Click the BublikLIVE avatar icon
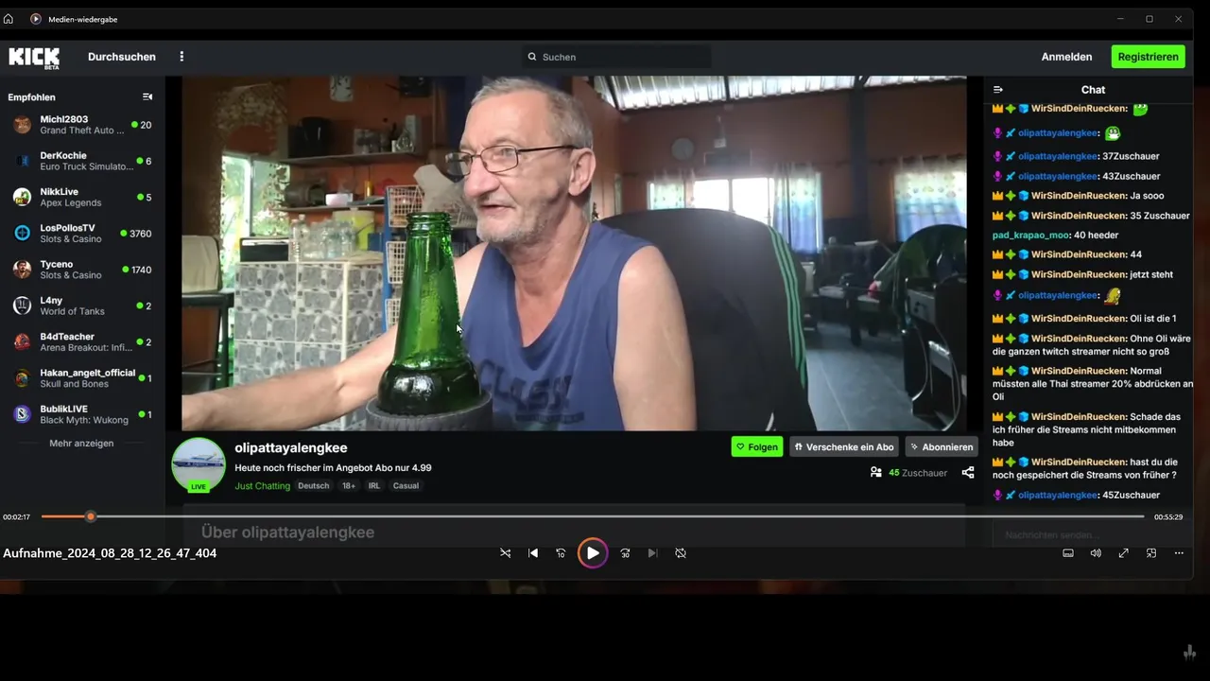This screenshot has height=681, width=1210. (22, 414)
